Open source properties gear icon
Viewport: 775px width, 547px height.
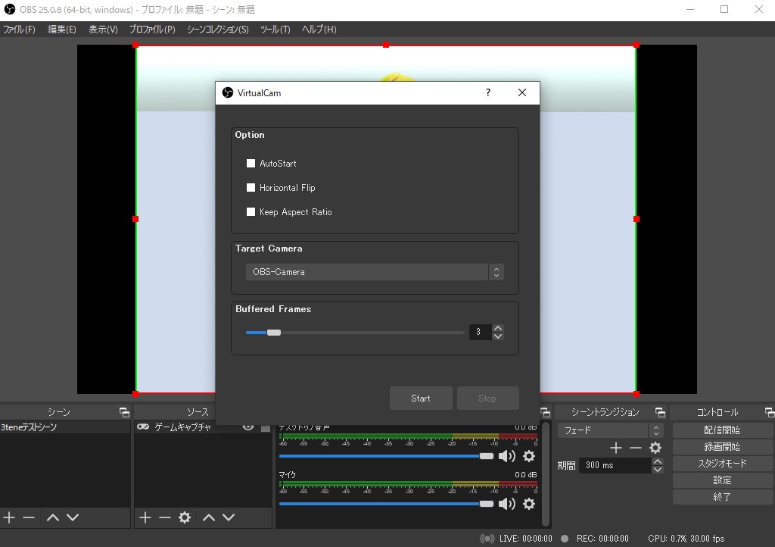point(185,517)
